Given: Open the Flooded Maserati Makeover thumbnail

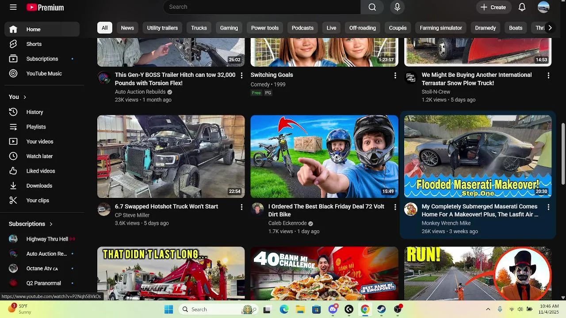Looking at the screenshot, I should [478, 156].
